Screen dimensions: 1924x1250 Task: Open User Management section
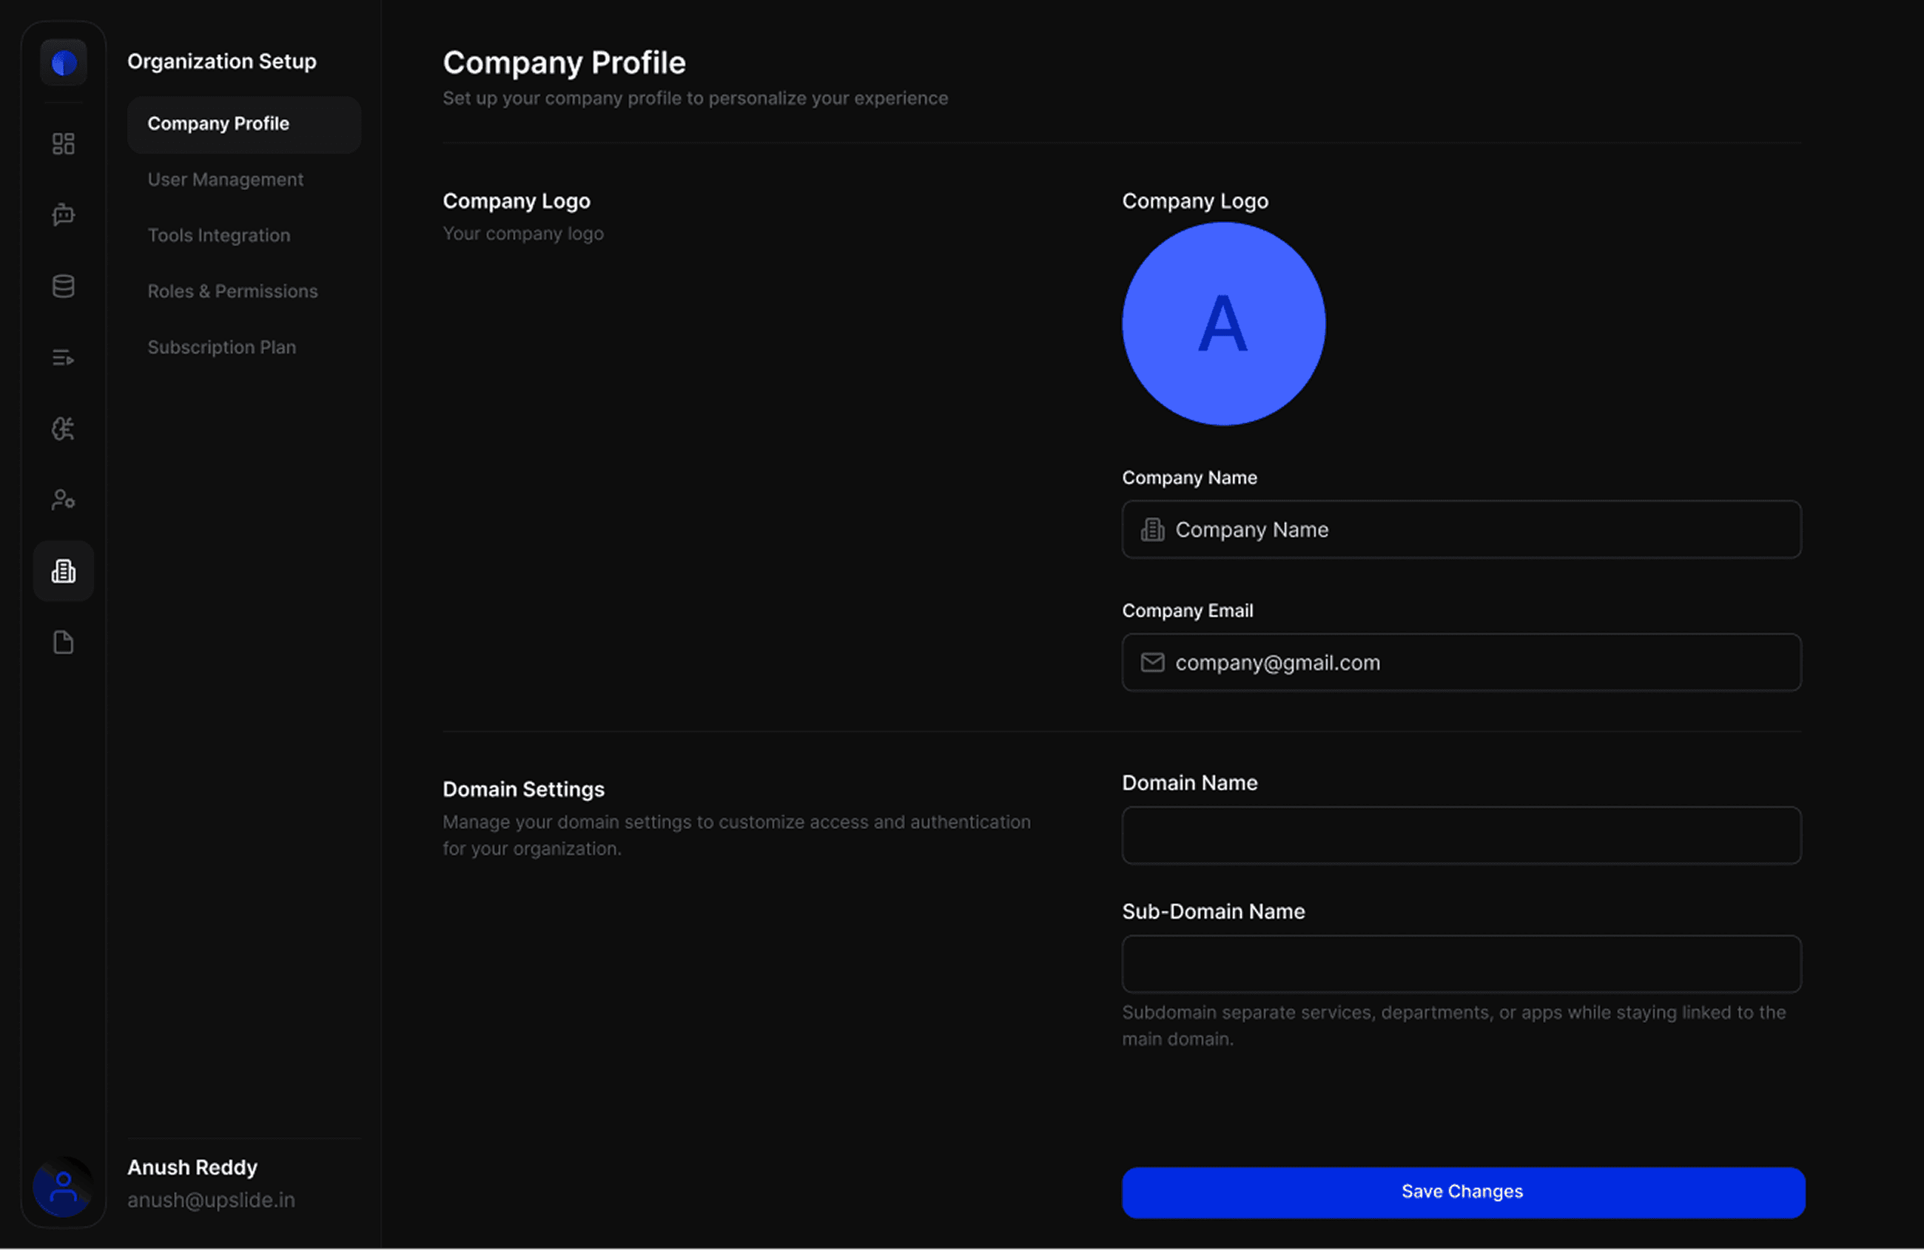click(x=225, y=180)
